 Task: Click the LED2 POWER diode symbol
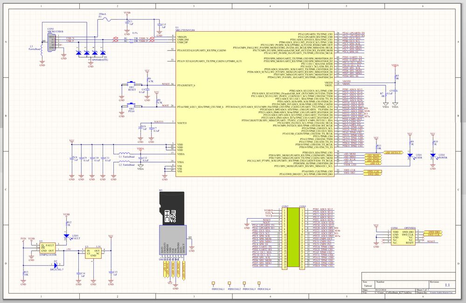point(433,156)
